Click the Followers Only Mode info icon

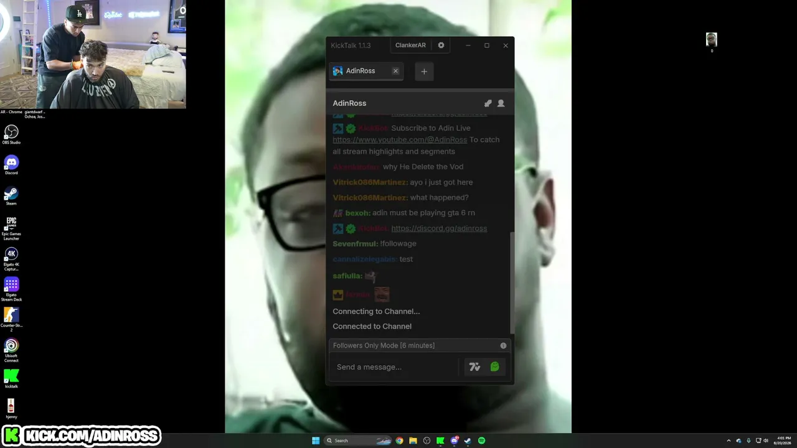tap(504, 346)
